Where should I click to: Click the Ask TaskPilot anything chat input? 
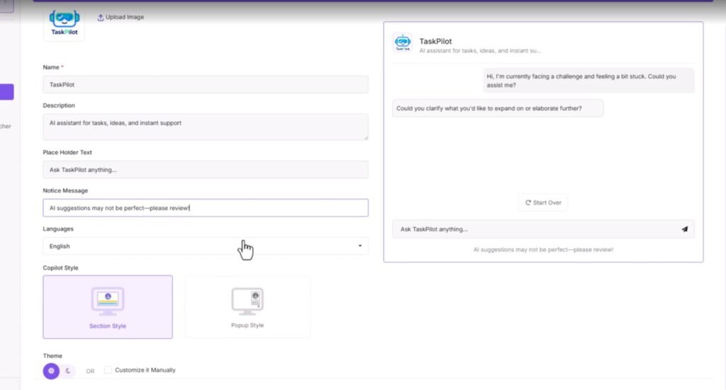pyautogui.click(x=532, y=229)
